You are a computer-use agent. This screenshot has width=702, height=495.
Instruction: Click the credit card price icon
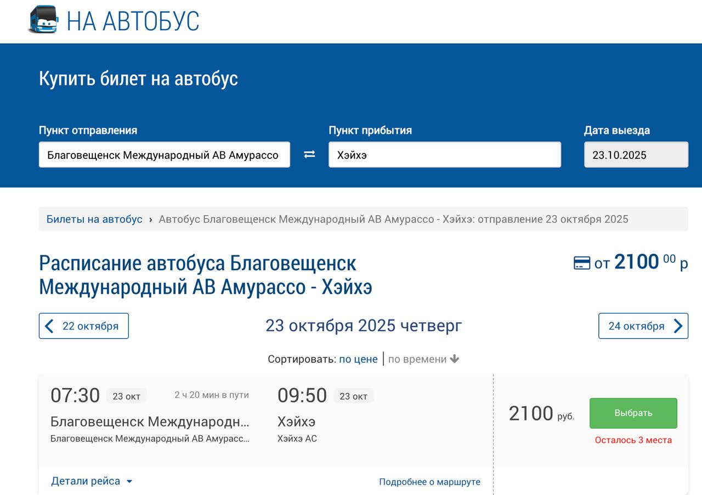click(581, 263)
